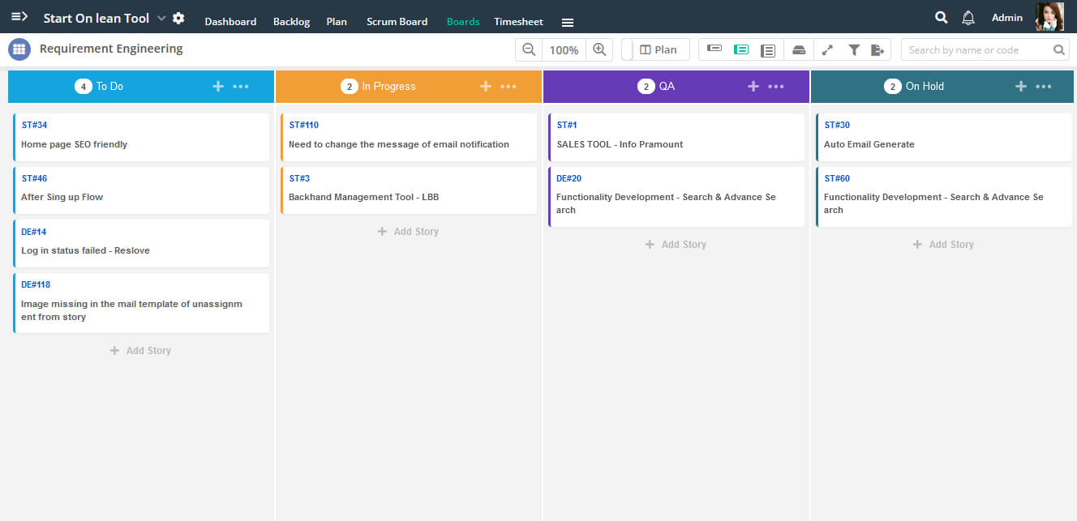This screenshot has width=1077, height=521.
Task: Open story ST#60 link
Action: tap(837, 178)
